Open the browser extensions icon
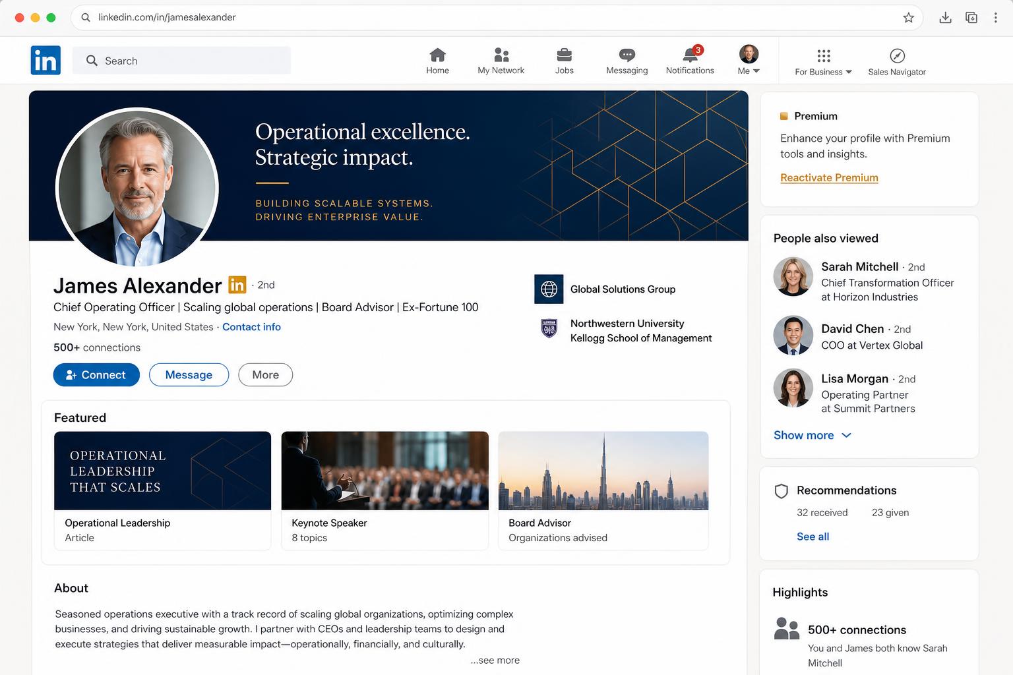Screen dimensions: 1013x675 tap(971, 18)
